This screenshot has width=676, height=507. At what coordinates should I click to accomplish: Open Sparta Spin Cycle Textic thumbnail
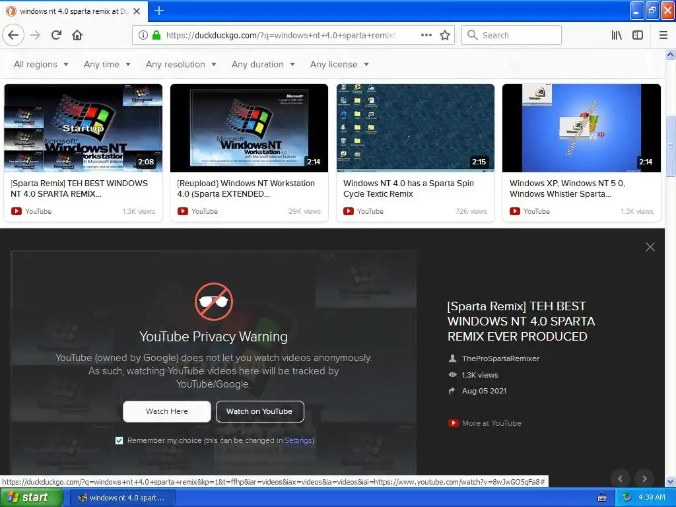click(415, 128)
